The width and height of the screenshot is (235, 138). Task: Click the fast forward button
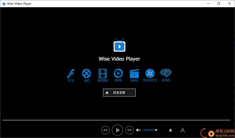click(x=130, y=130)
